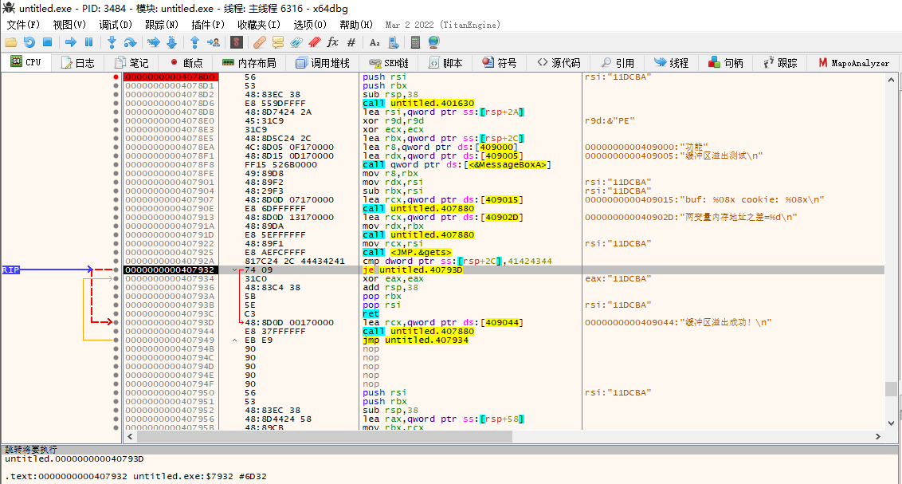Open the 调试(D) menu

tap(116, 25)
